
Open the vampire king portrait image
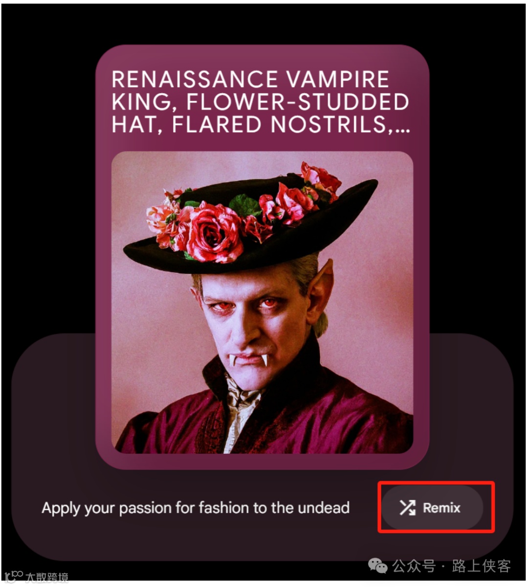click(x=262, y=303)
